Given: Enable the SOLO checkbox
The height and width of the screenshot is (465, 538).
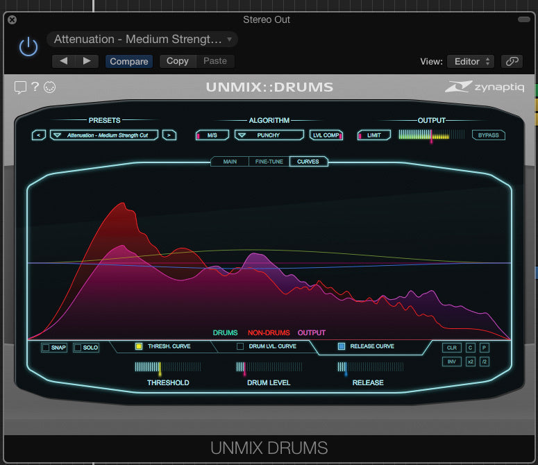Looking at the screenshot, I should [78, 348].
